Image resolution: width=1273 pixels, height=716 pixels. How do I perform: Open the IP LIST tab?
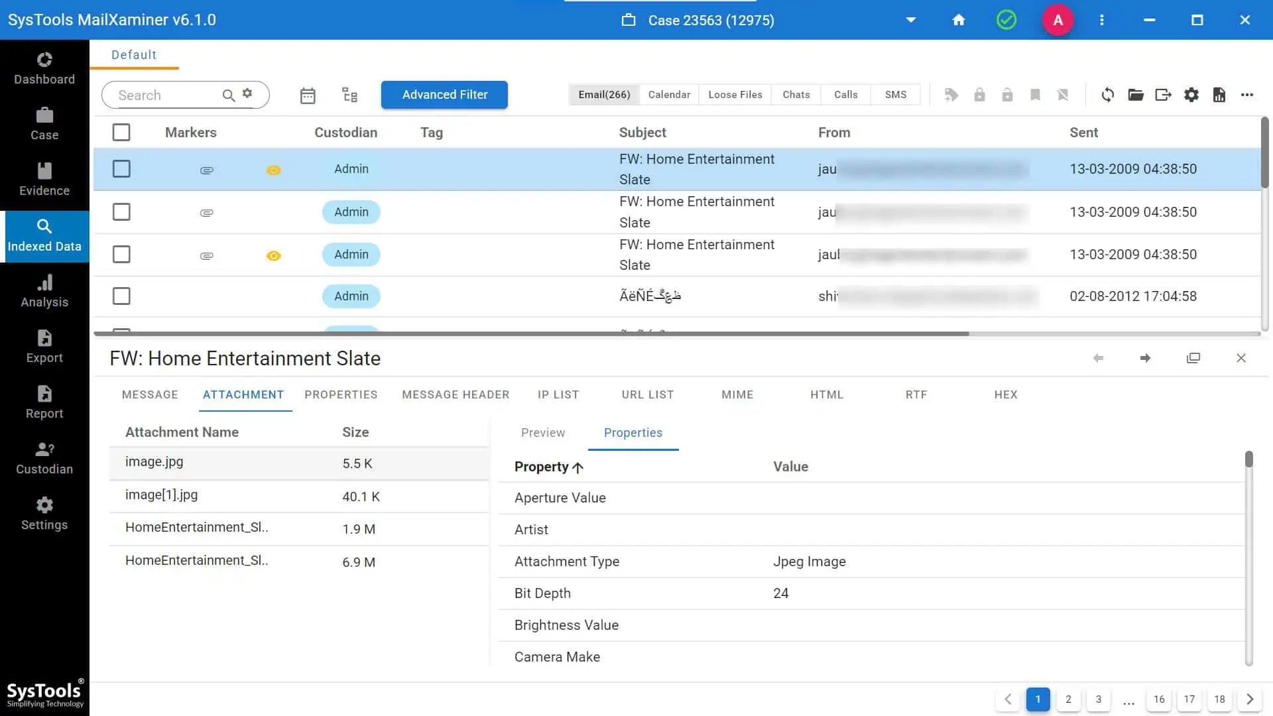558,394
